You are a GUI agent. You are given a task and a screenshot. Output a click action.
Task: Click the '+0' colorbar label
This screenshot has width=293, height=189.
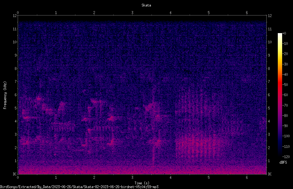click(284, 33)
